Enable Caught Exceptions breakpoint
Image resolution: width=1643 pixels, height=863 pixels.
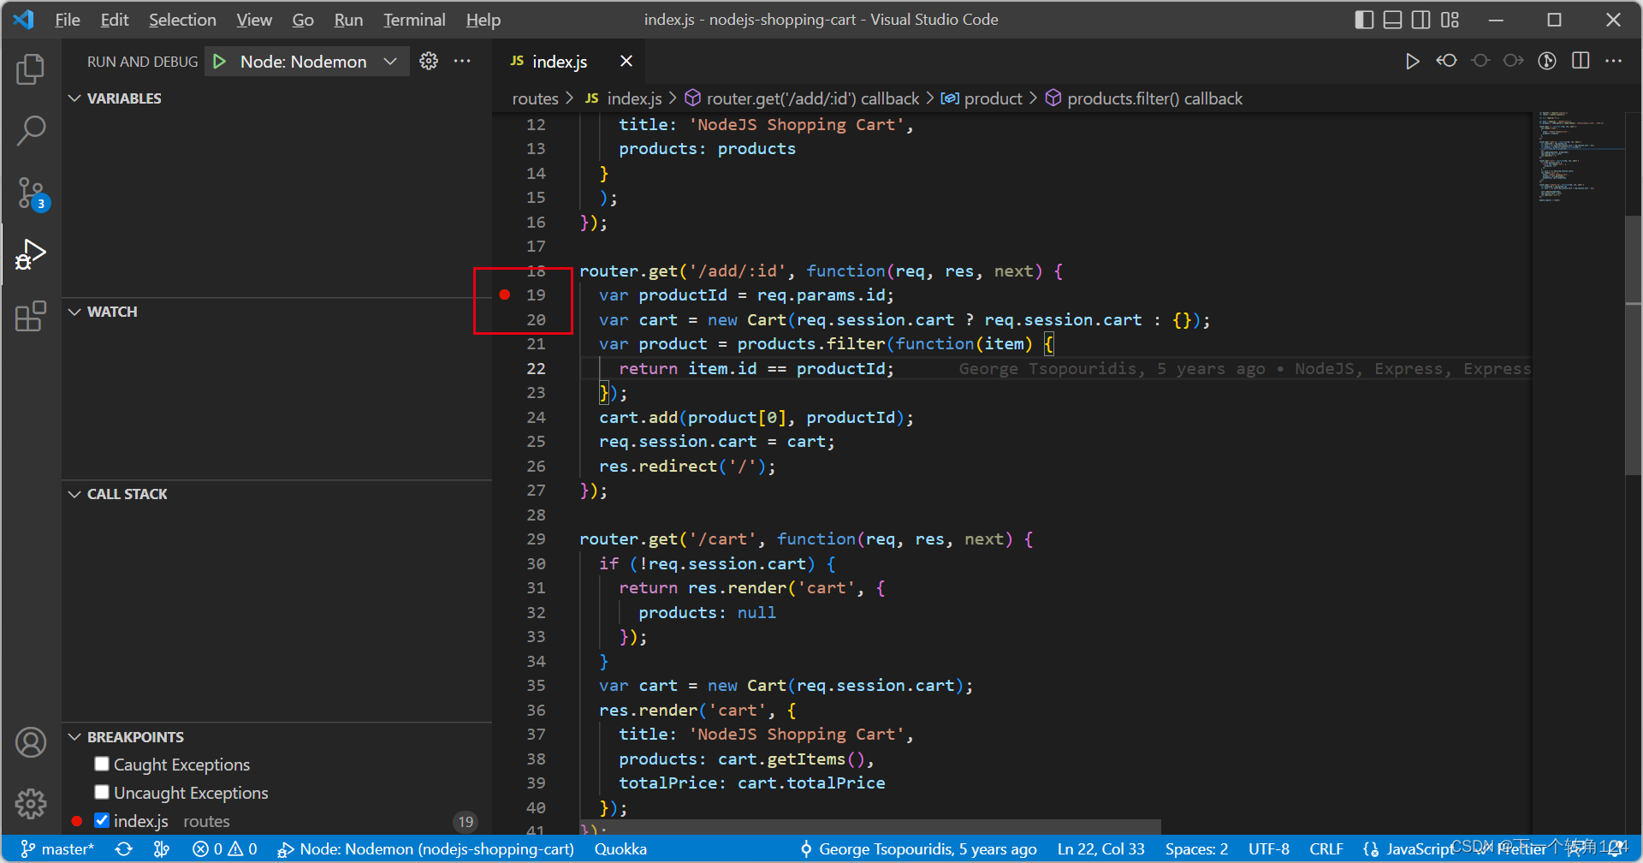(x=102, y=764)
